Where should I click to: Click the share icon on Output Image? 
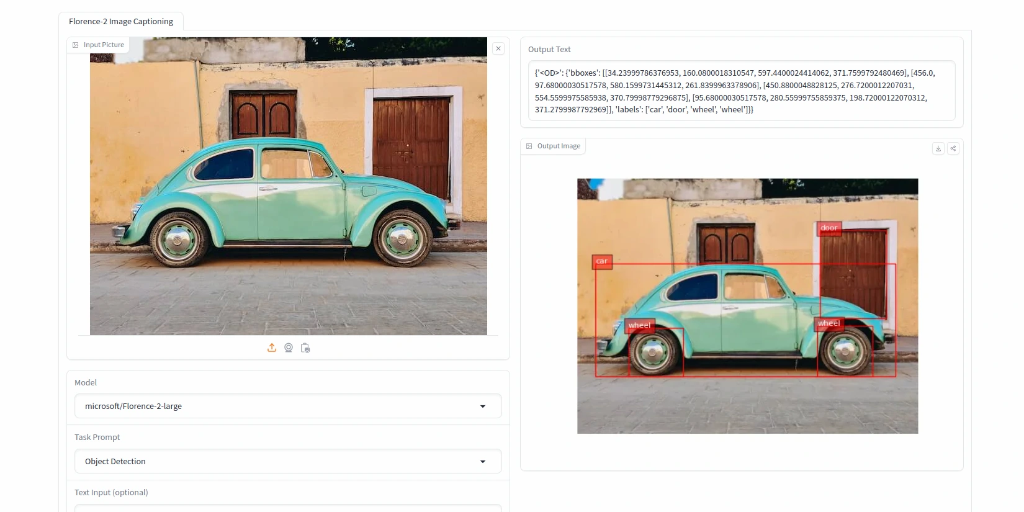953,148
